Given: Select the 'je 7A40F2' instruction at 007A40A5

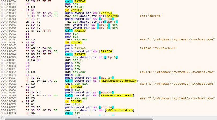Looking at the screenshot, I should pos(73,43).
